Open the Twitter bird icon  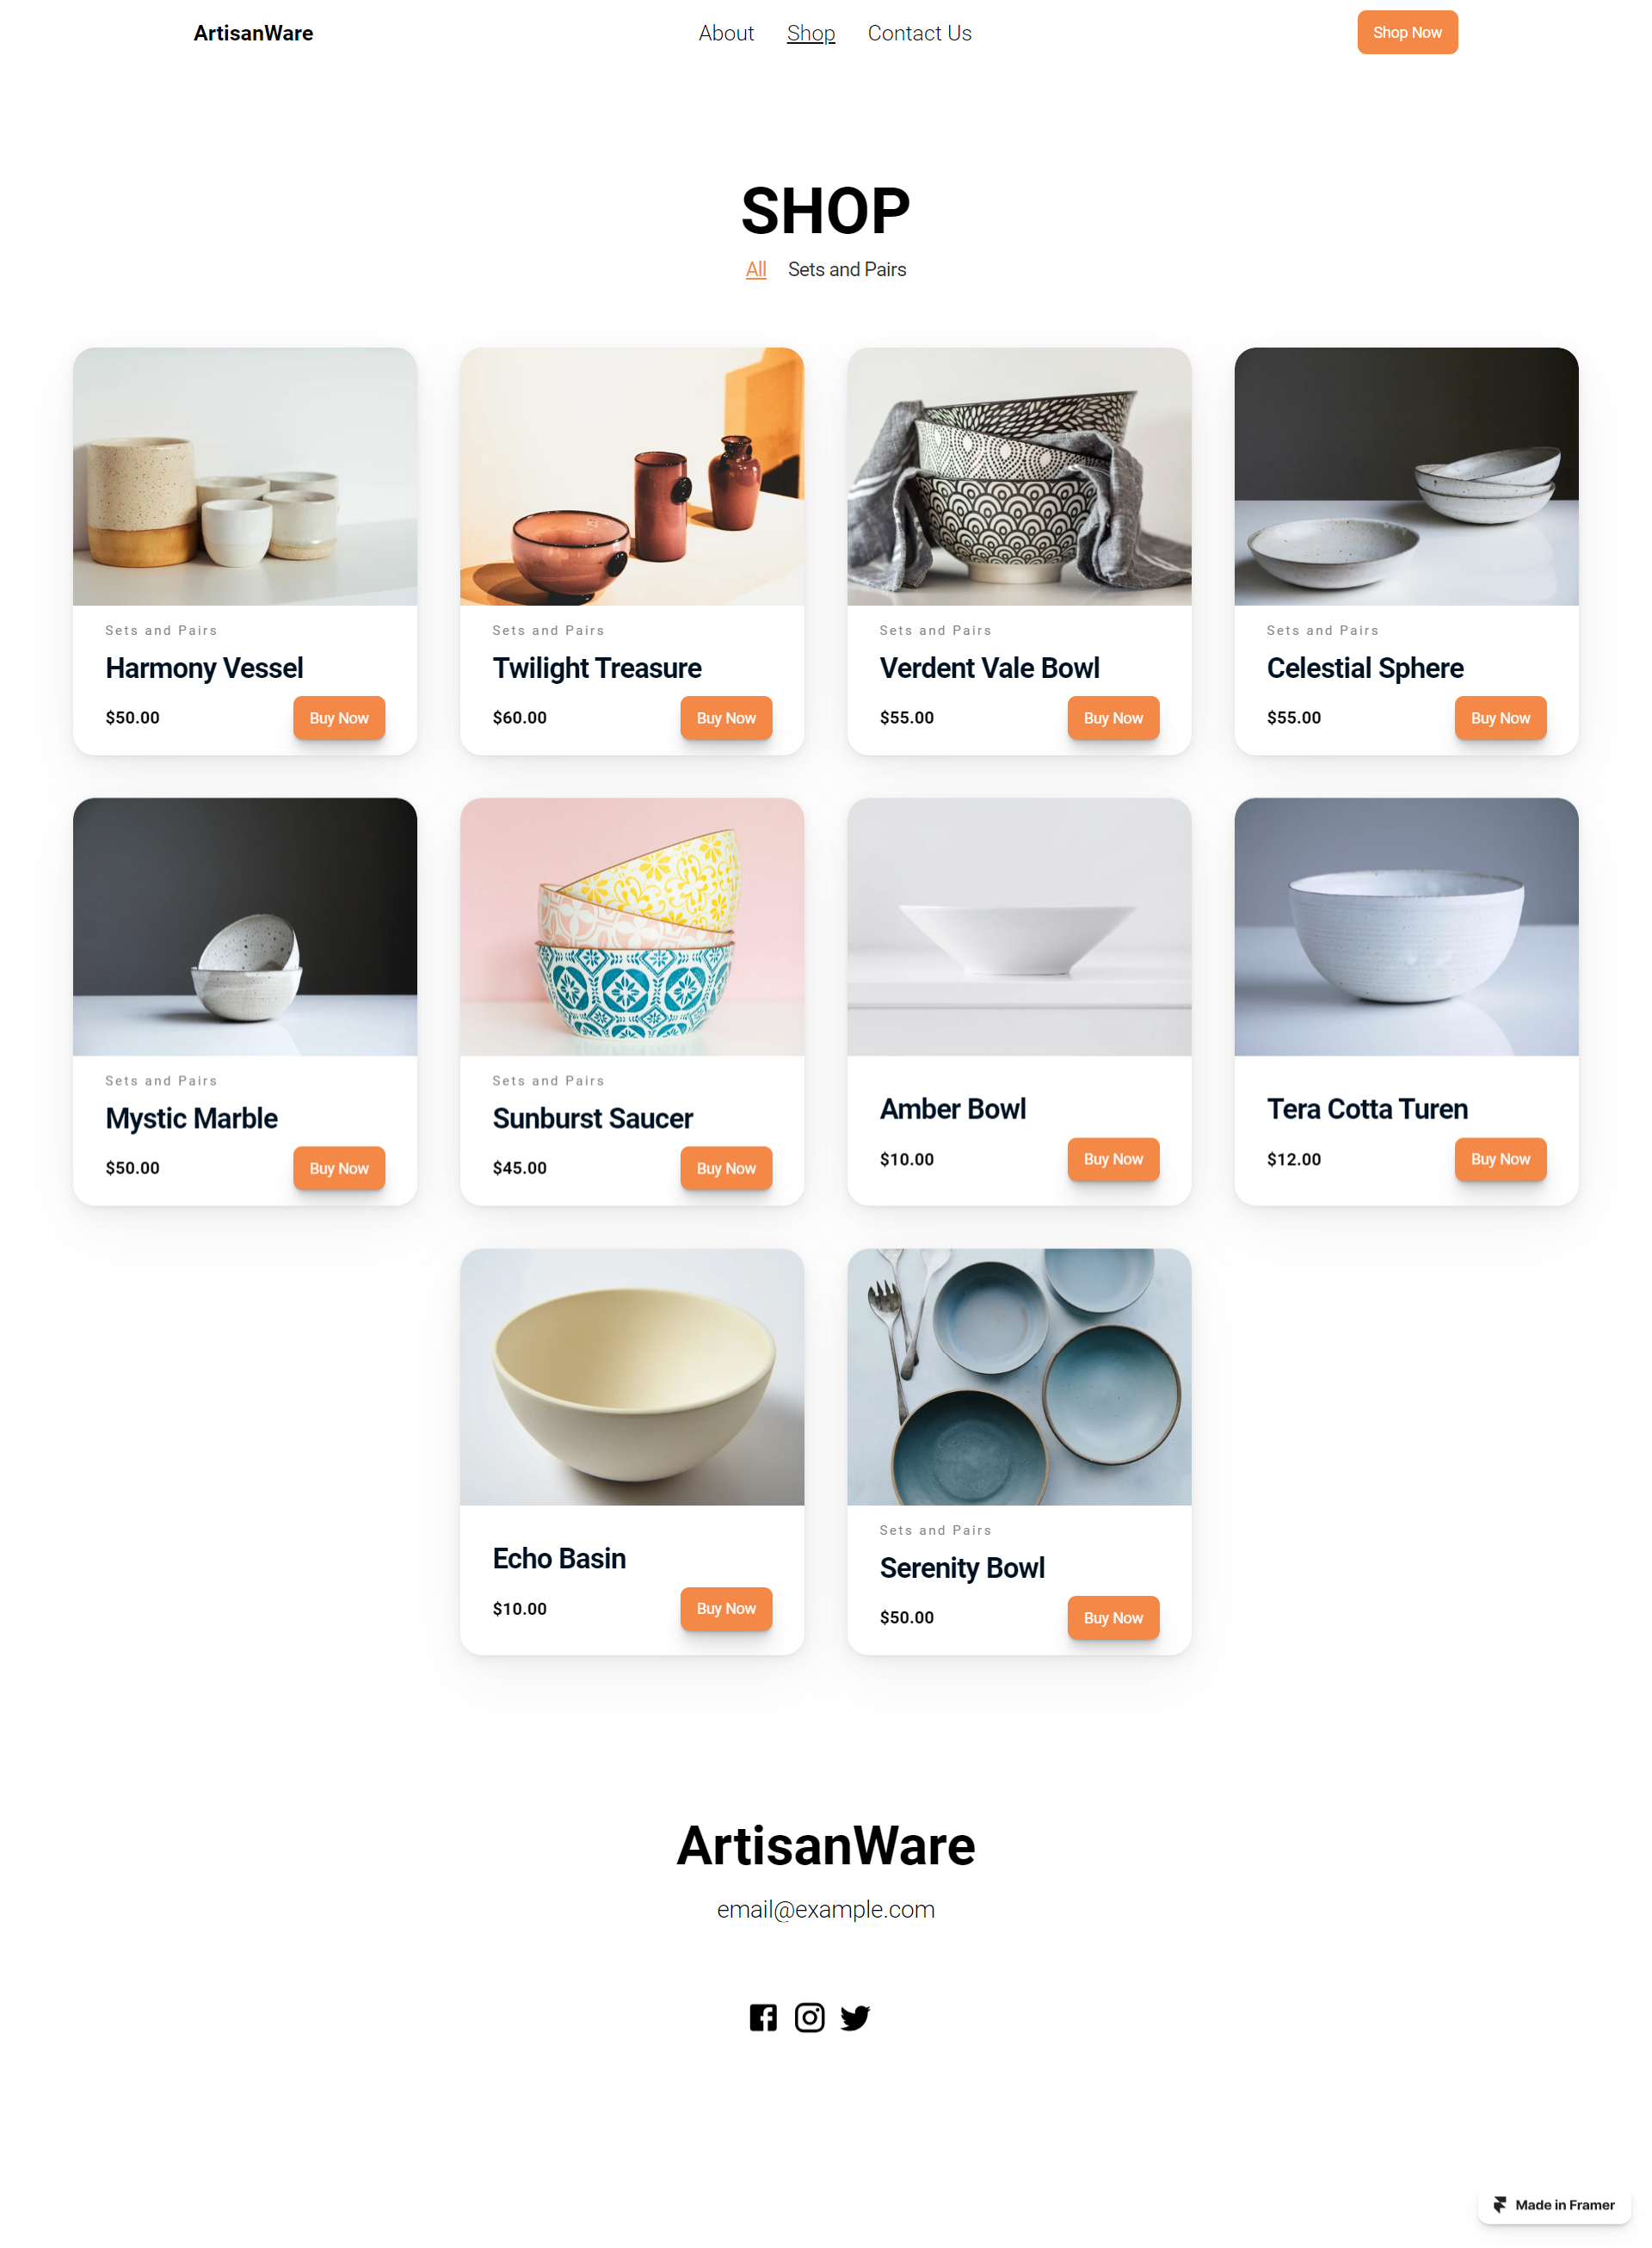855,2017
